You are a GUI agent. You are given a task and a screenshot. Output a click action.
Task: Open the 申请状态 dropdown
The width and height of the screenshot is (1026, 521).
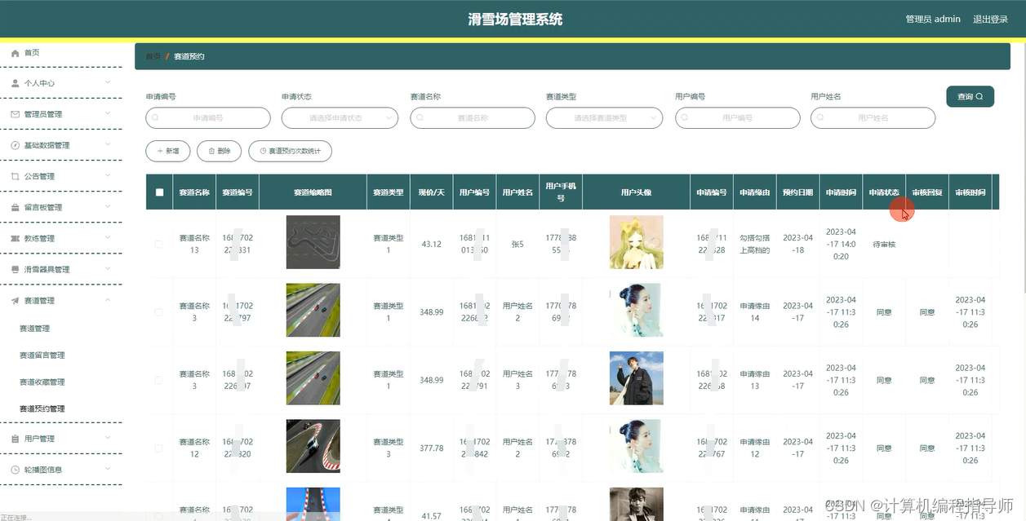click(340, 118)
